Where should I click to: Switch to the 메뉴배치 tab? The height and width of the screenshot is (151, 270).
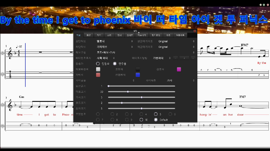click(142, 35)
